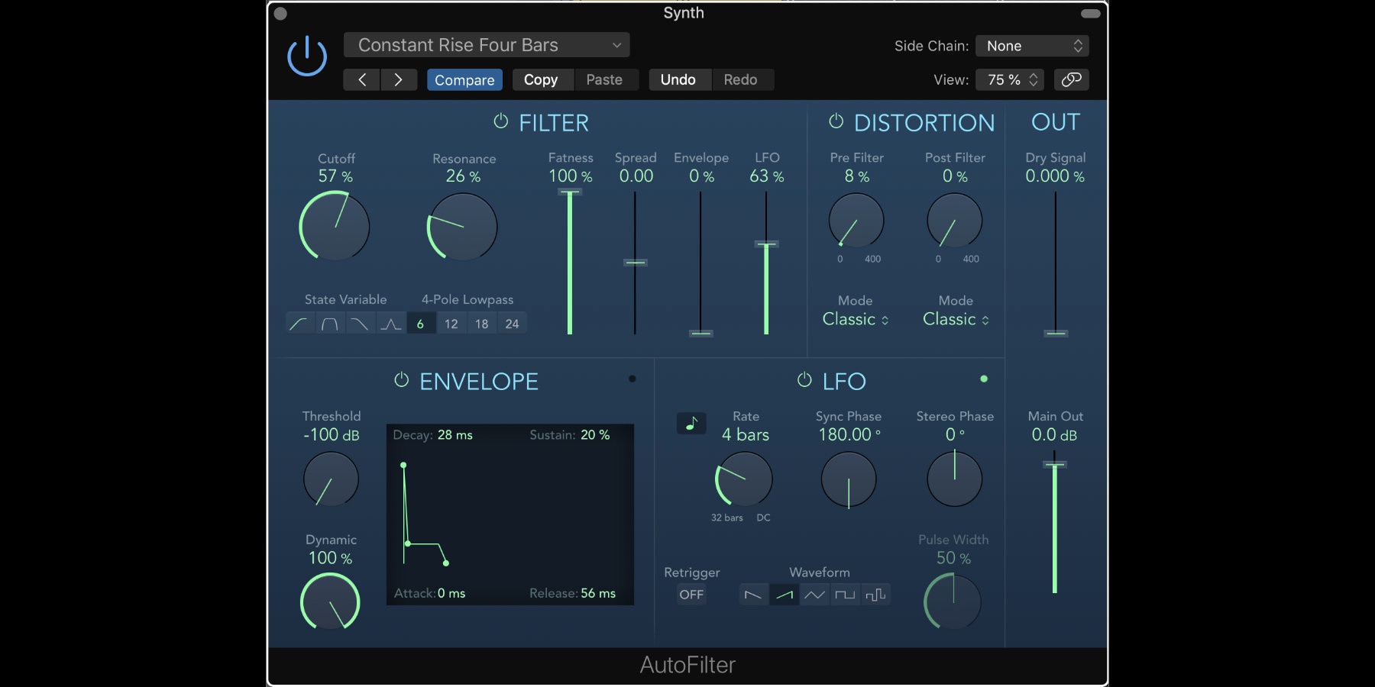Choose the triangle LFO waveform
This screenshot has height=687, width=1375.
(814, 595)
